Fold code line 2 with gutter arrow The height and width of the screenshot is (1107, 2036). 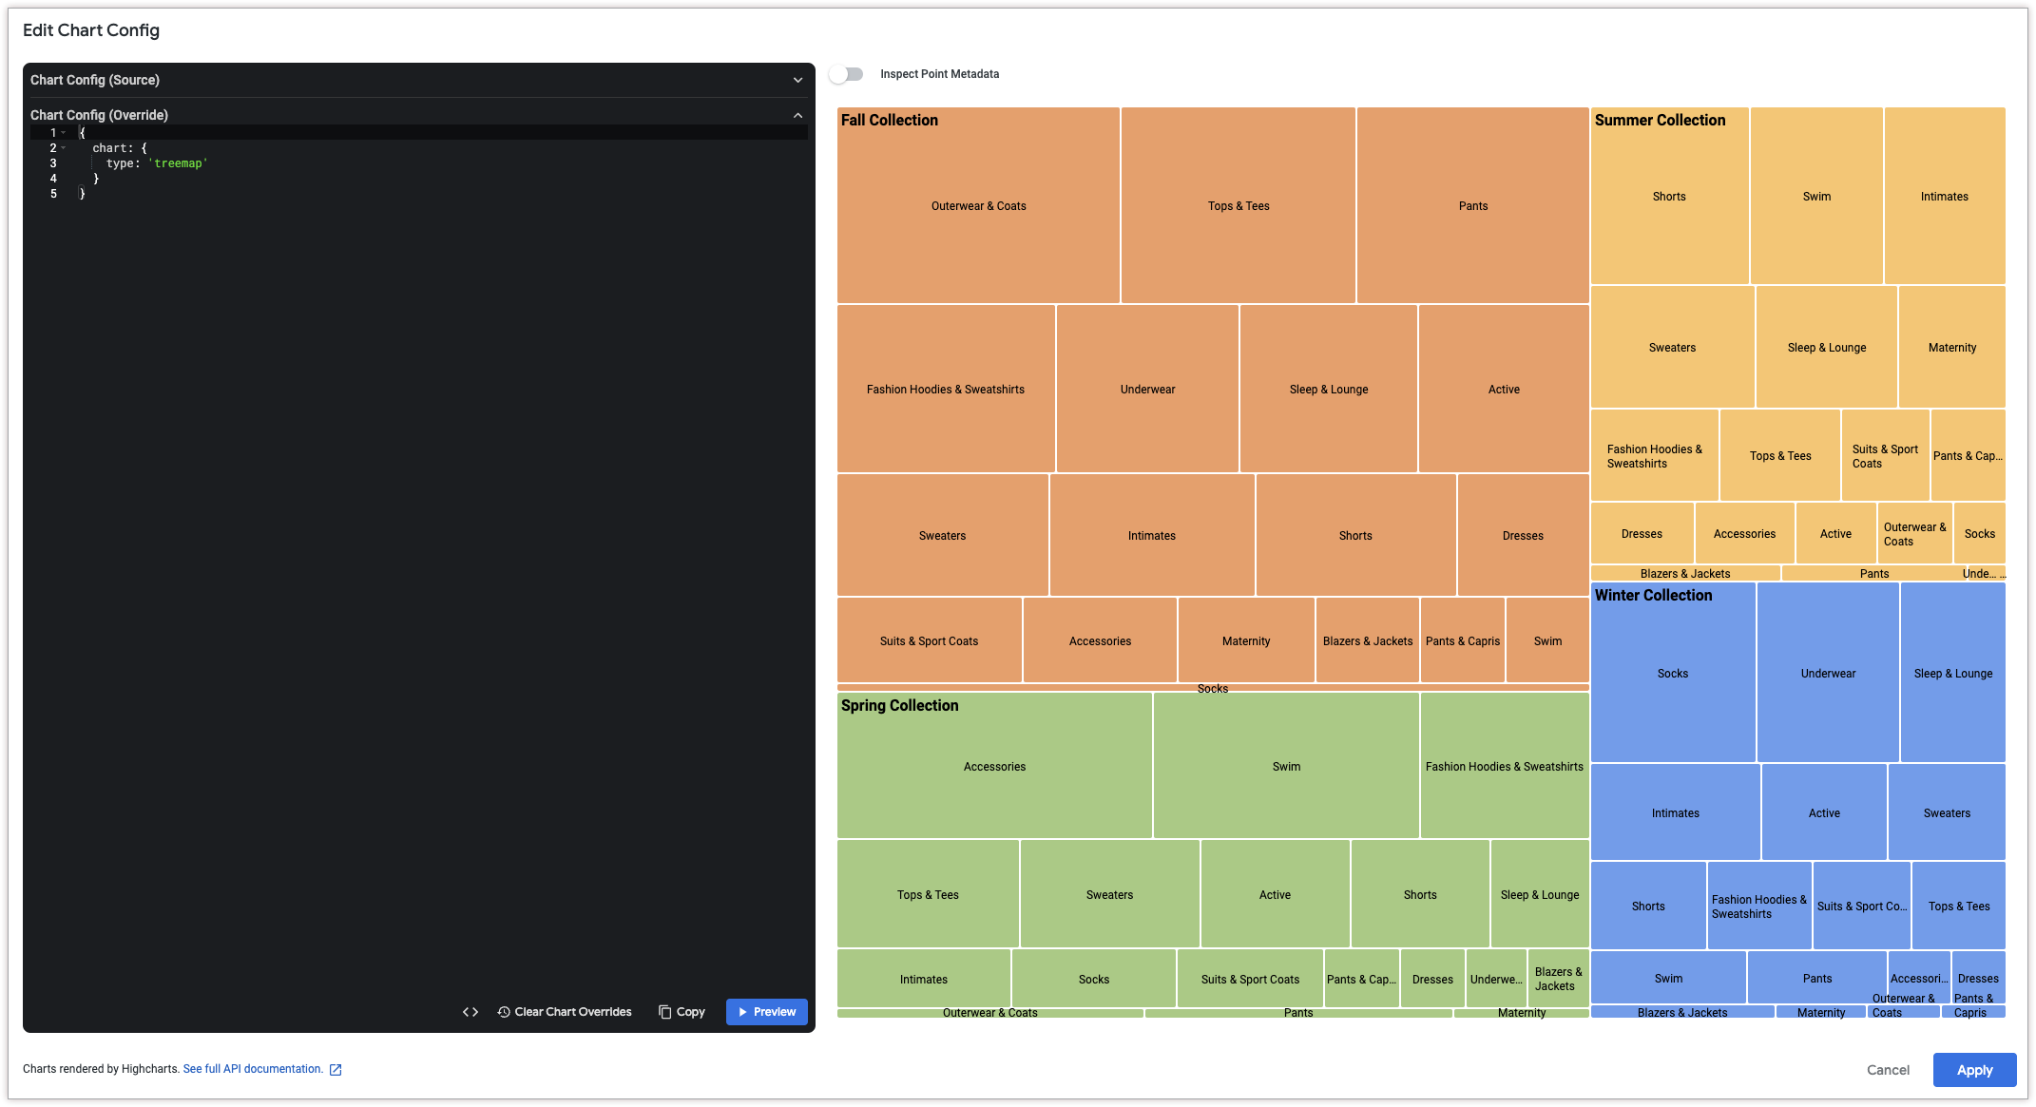click(64, 148)
